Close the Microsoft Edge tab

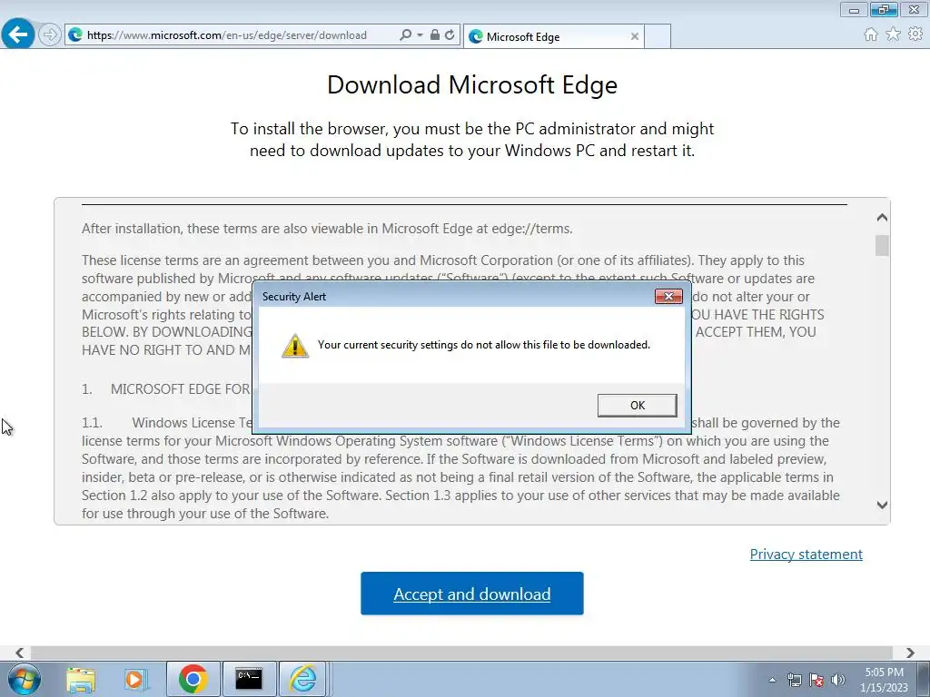[635, 36]
